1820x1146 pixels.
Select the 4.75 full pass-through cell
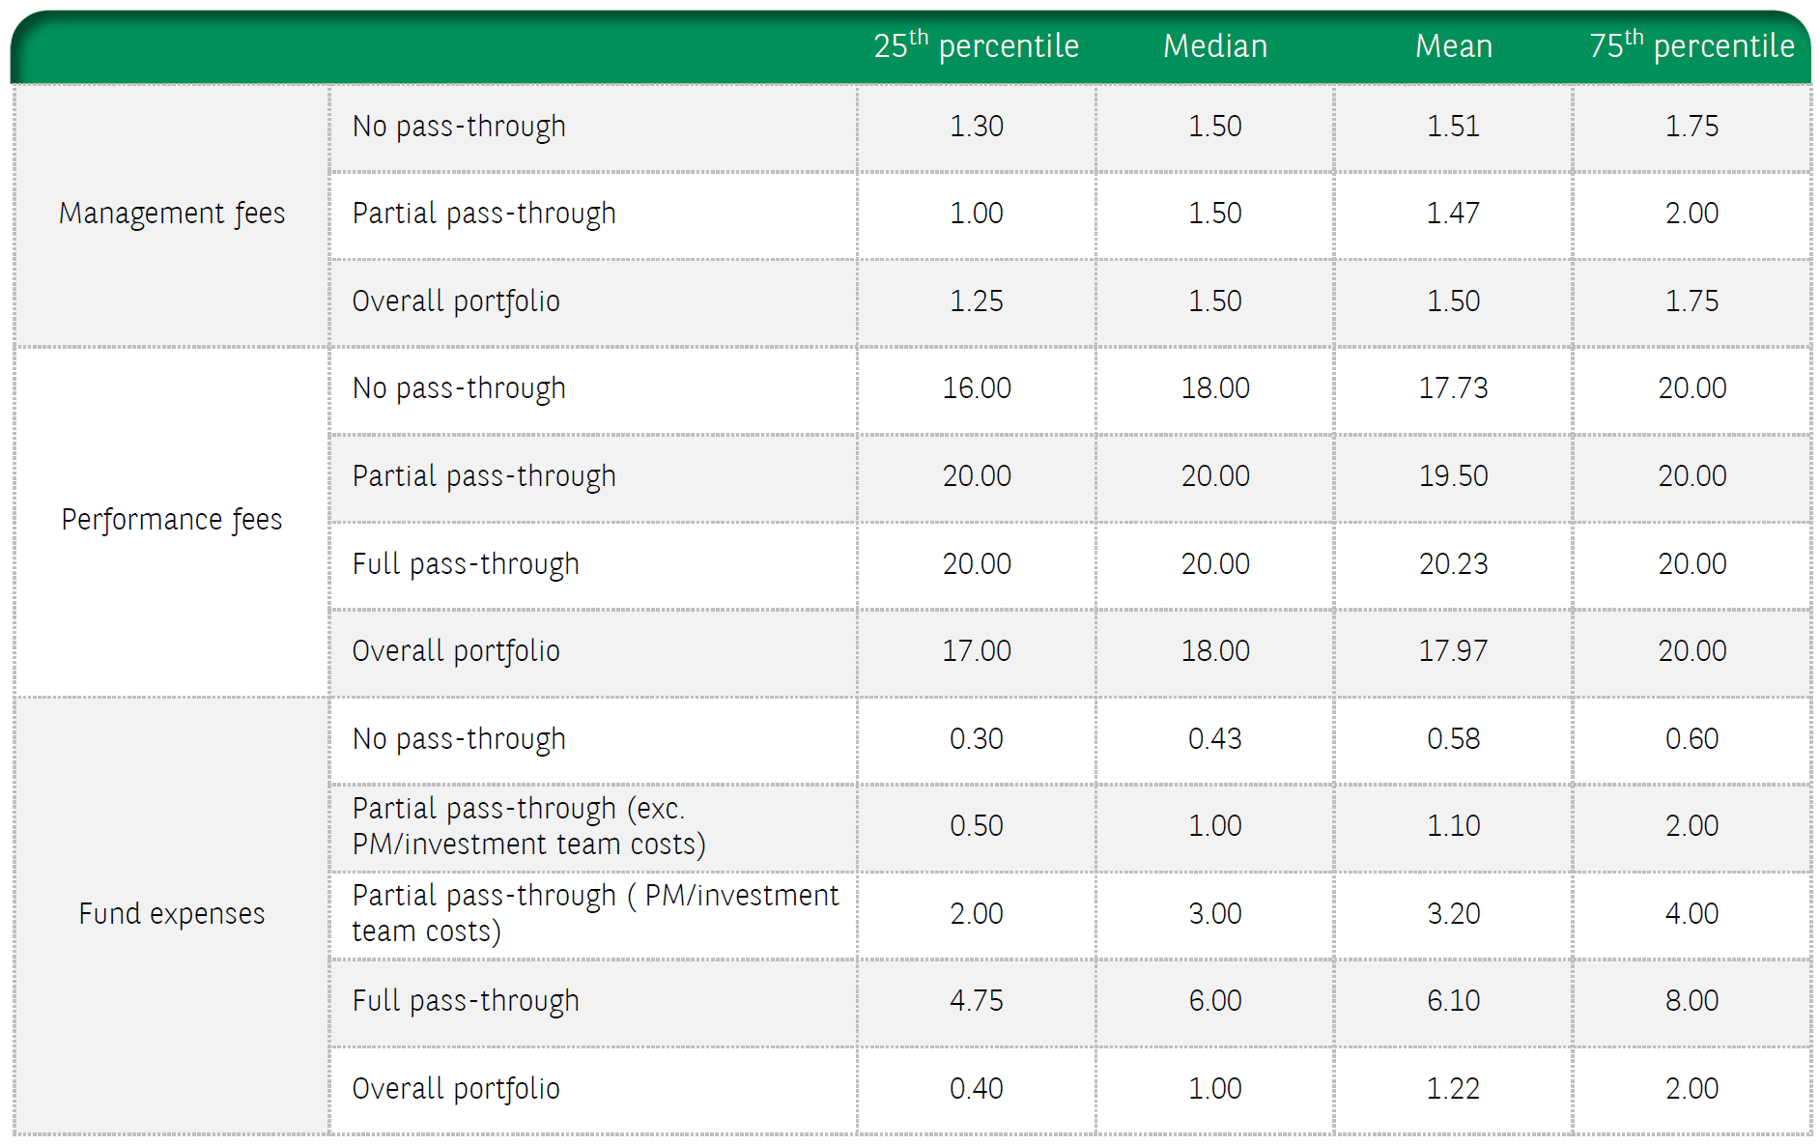point(976,1001)
